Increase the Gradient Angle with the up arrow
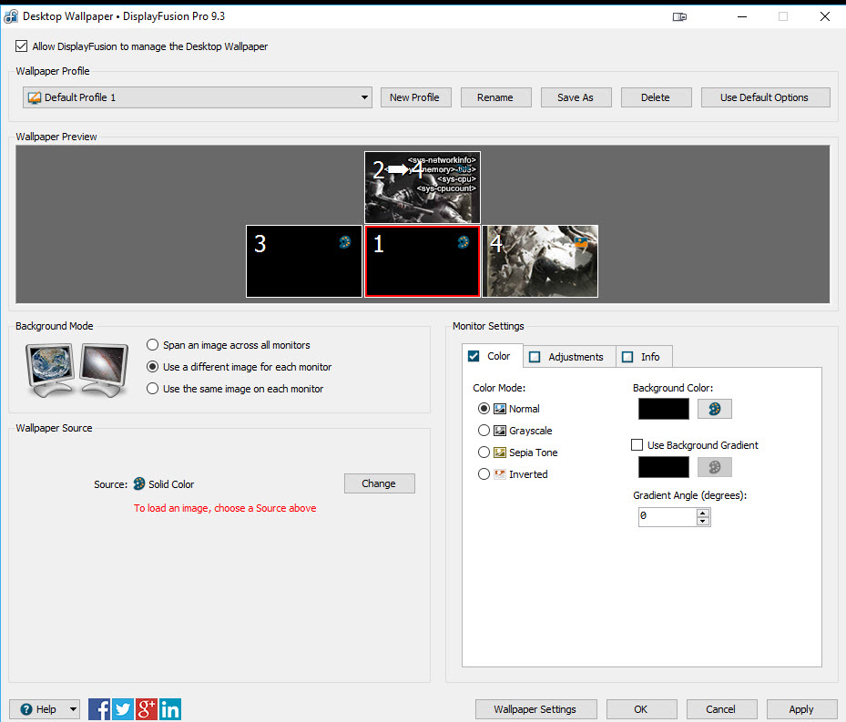846x722 pixels. pyautogui.click(x=702, y=513)
